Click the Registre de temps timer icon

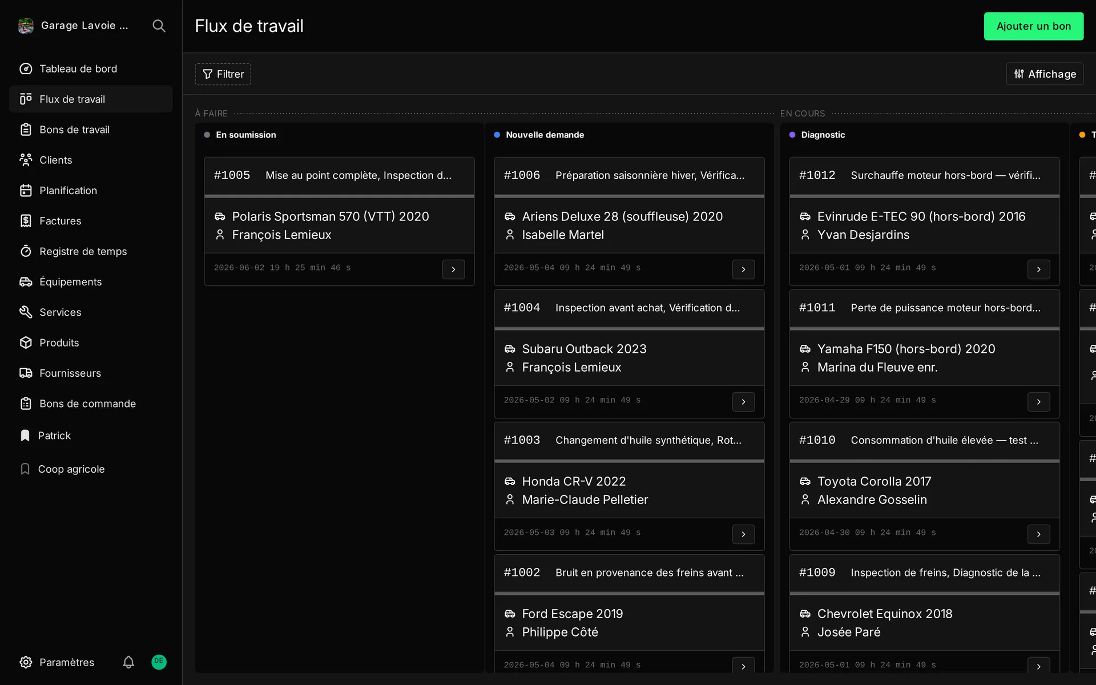click(x=26, y=251)
